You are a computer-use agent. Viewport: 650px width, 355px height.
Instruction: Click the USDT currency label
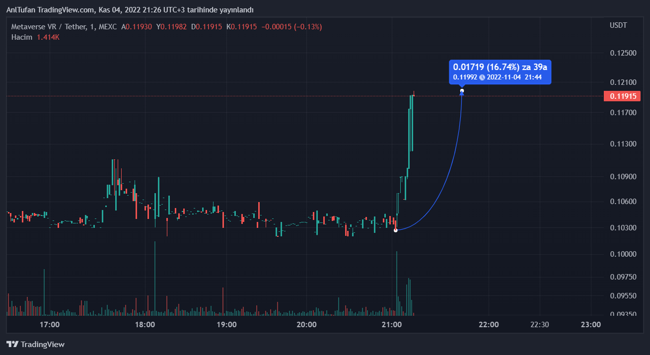point(618,25)
